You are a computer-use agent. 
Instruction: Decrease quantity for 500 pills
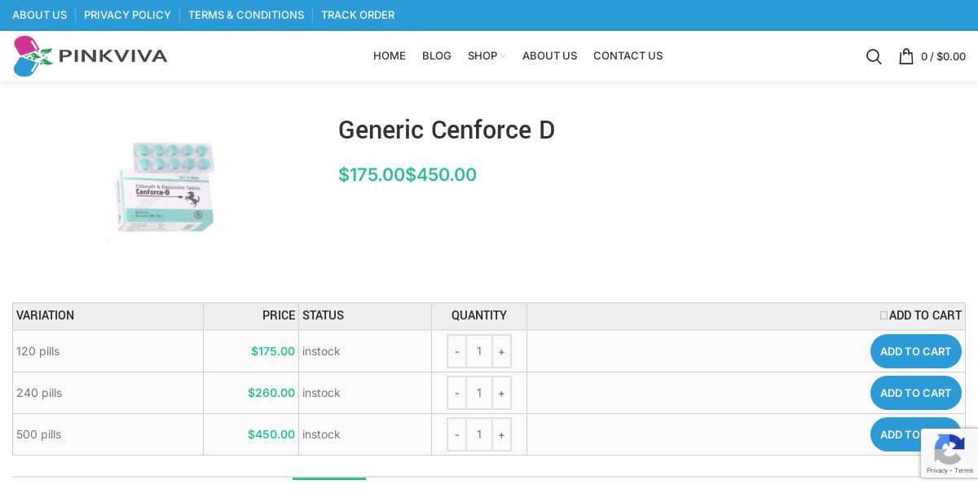tap(457, 434)
